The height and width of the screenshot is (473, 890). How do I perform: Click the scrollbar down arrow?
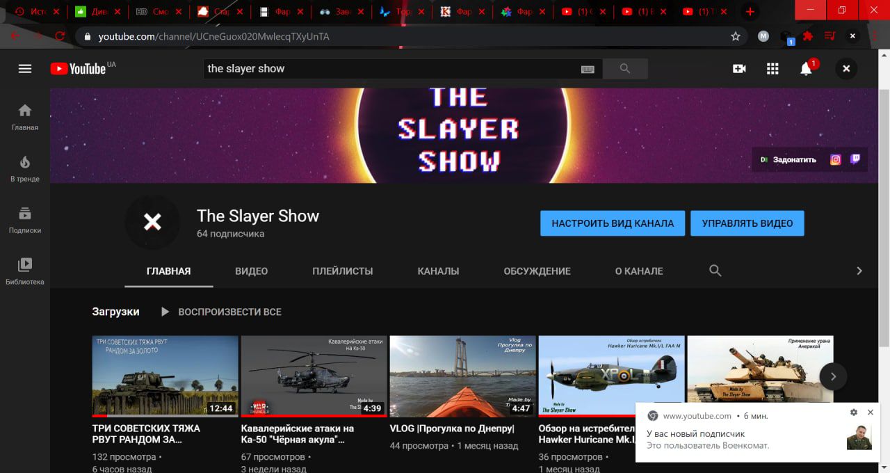tap(884, 467)
